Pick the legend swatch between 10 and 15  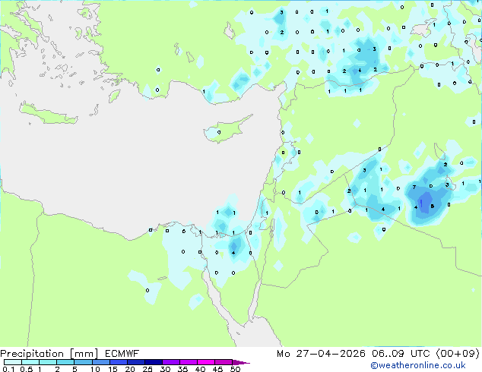click(100, 362)
